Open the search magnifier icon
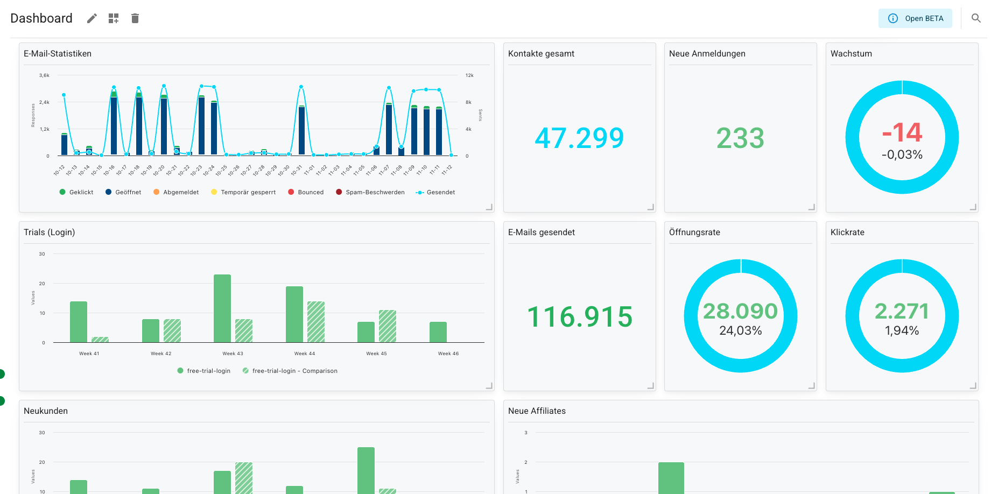This screenshot has width=998, height=494. pos(976,18)
